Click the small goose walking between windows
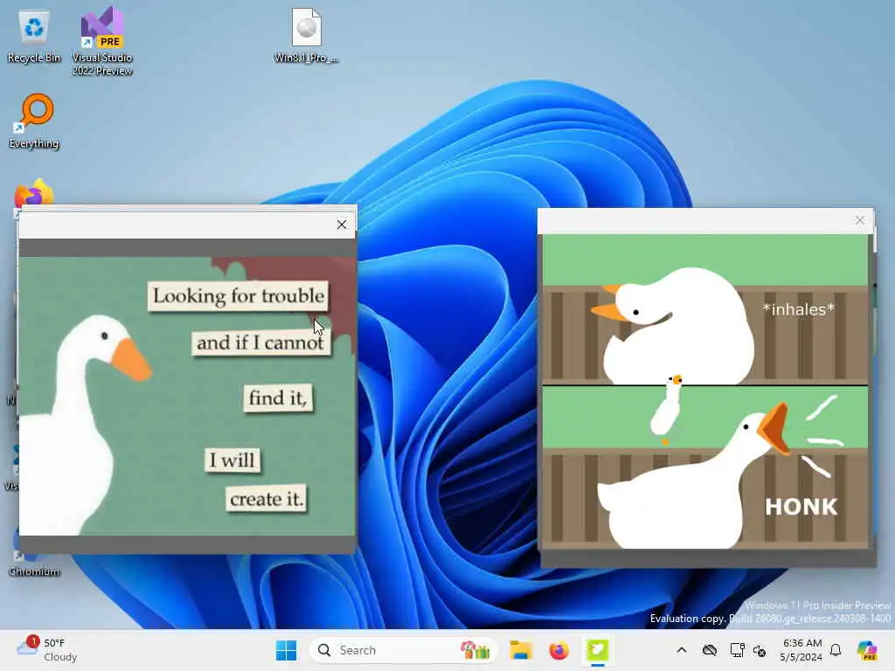The image size is (895, 671). coord(667,410)
